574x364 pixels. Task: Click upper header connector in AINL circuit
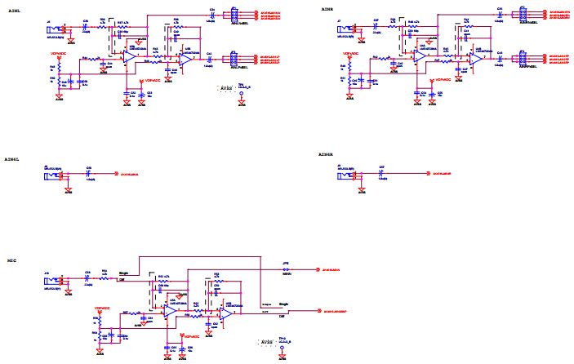point(234,15)
